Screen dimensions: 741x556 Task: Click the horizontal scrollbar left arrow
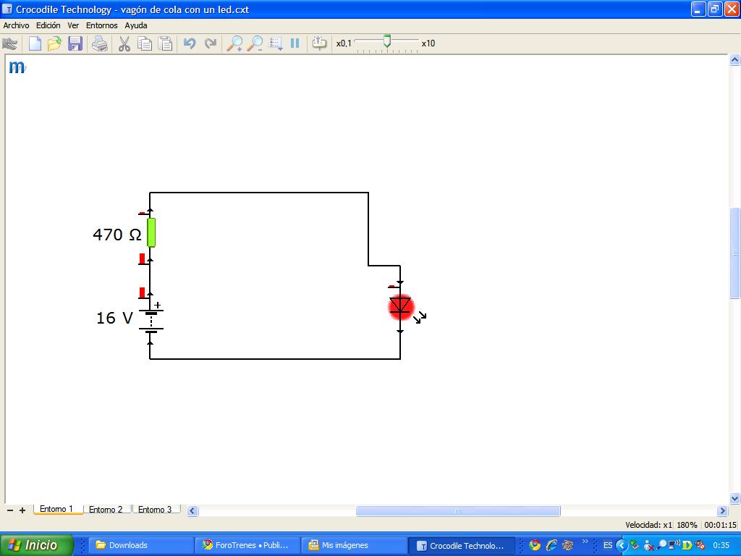click(x=192, y=510)
